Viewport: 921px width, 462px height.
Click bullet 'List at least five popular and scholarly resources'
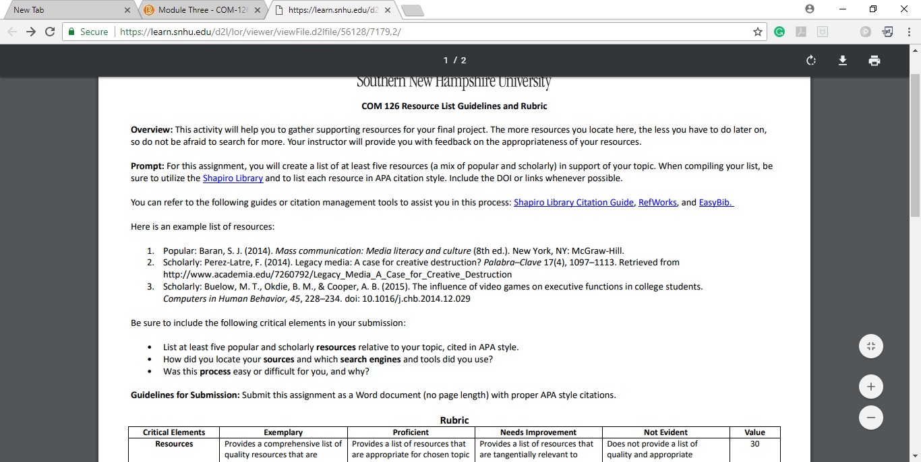tap(341, 348)
